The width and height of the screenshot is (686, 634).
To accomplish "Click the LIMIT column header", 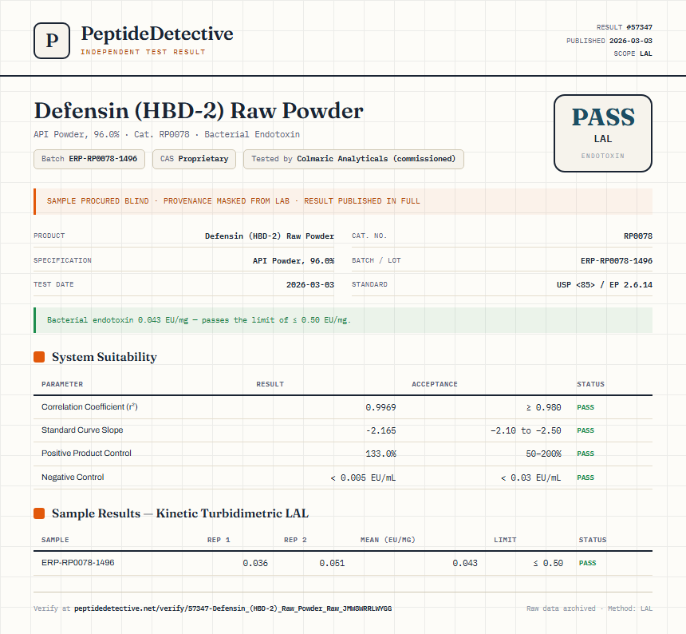I will (x=505, y=540).
